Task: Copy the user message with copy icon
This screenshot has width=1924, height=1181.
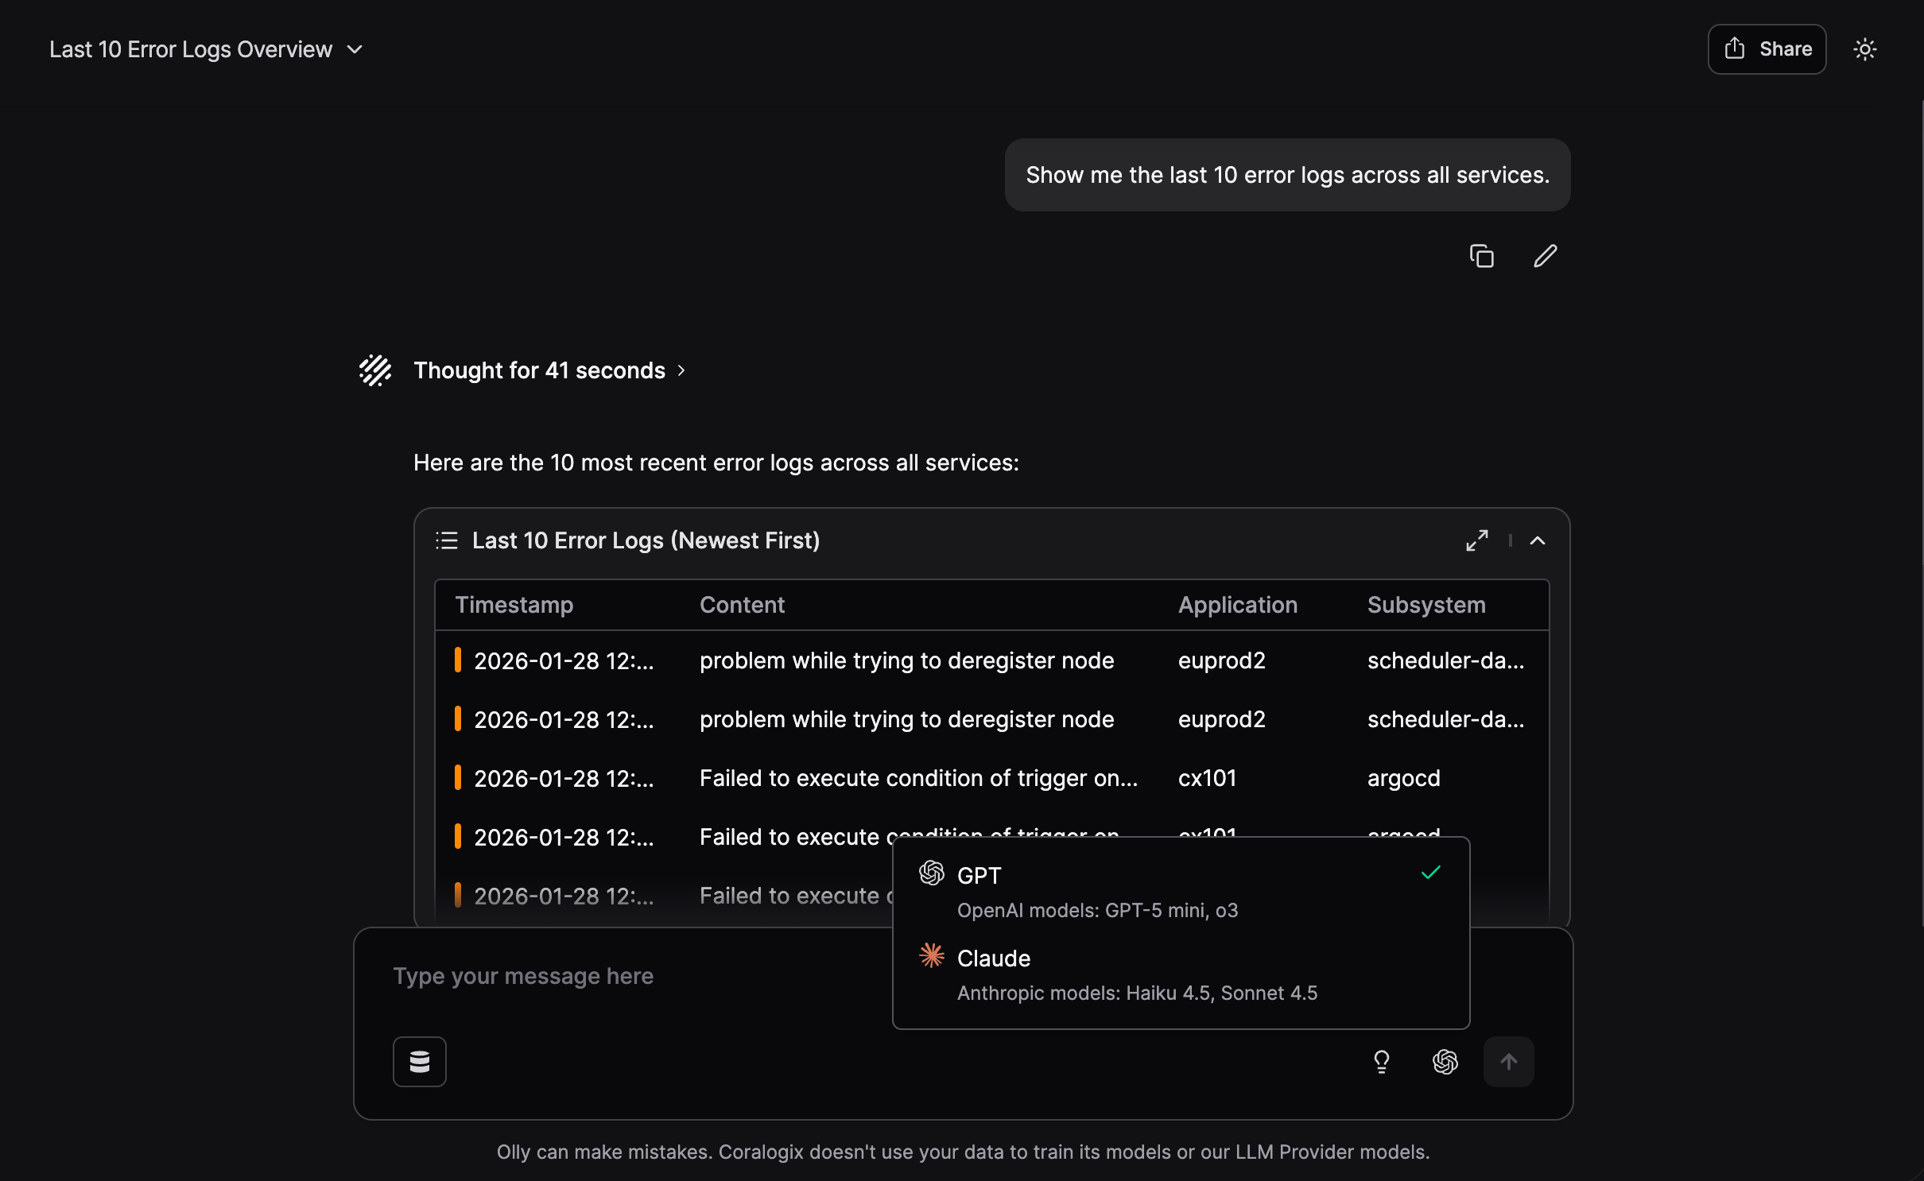Action: click(x=1481, y=256)
